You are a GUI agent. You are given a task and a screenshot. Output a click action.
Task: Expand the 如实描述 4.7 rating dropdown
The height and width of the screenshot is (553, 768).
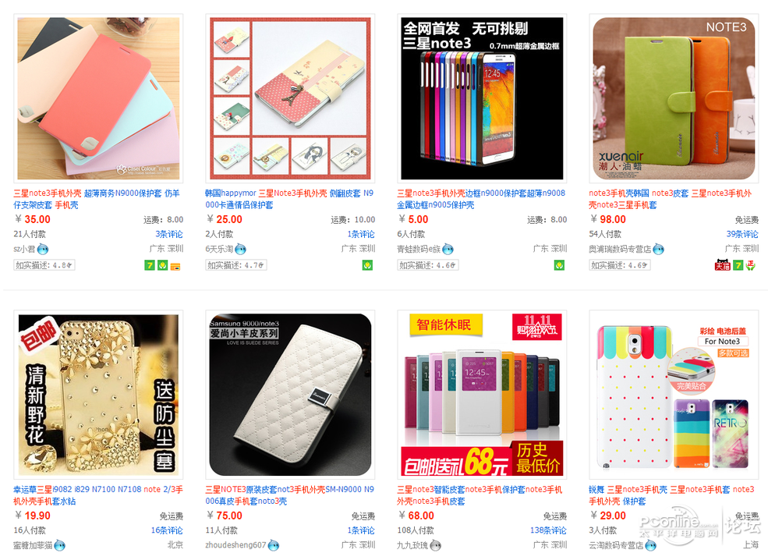click(x=236, y=265)
